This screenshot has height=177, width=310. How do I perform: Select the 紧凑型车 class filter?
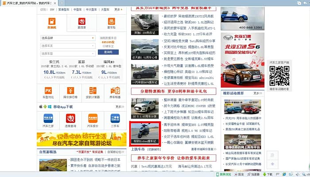click(64, 9)
